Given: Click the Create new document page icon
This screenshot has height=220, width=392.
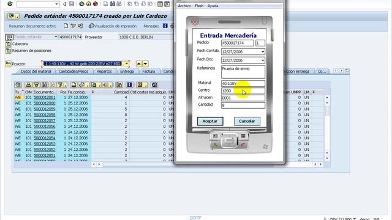Looking at the screenshot, I should click(x=66, y=26).
